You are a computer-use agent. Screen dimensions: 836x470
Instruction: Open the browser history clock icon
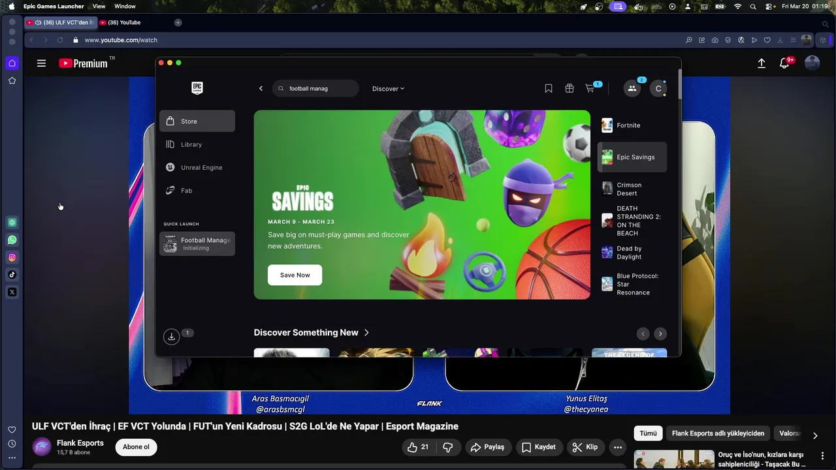[12, 444]
